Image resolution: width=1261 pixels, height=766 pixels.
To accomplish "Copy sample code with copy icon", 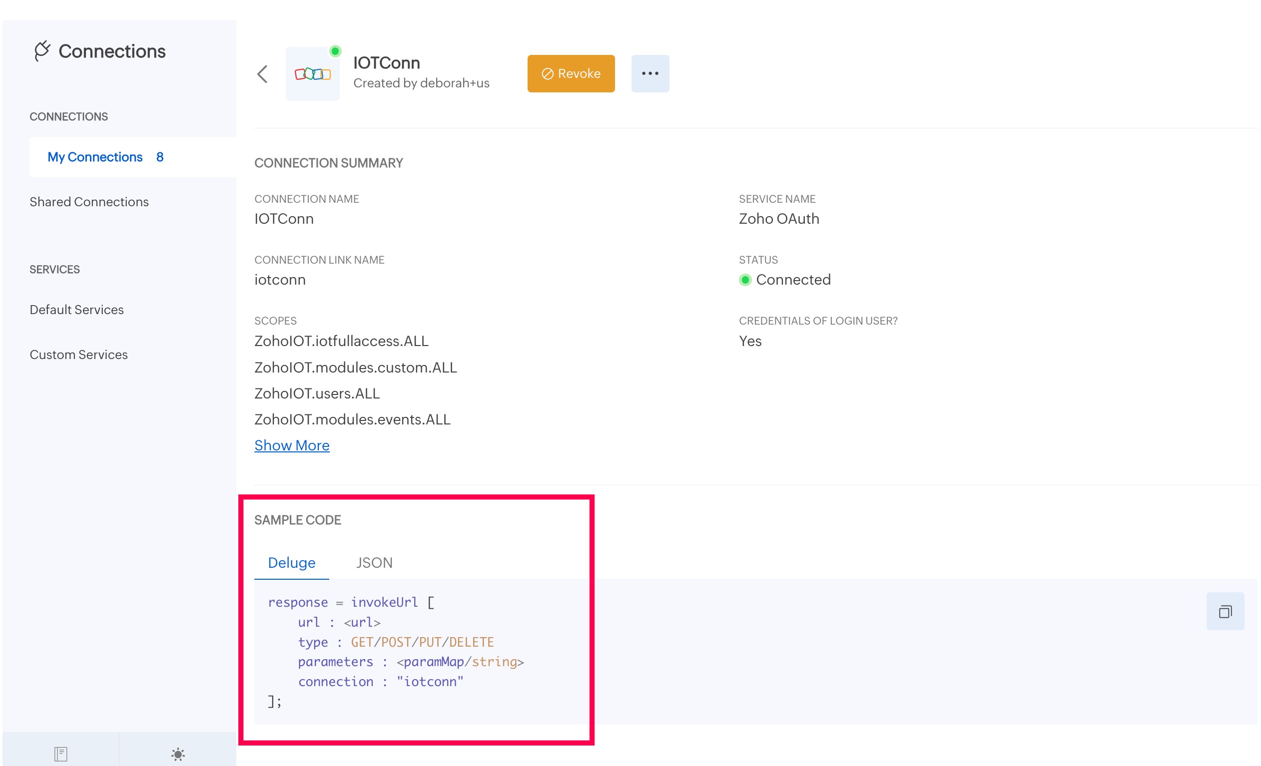I will click(x=1224, y=612).
